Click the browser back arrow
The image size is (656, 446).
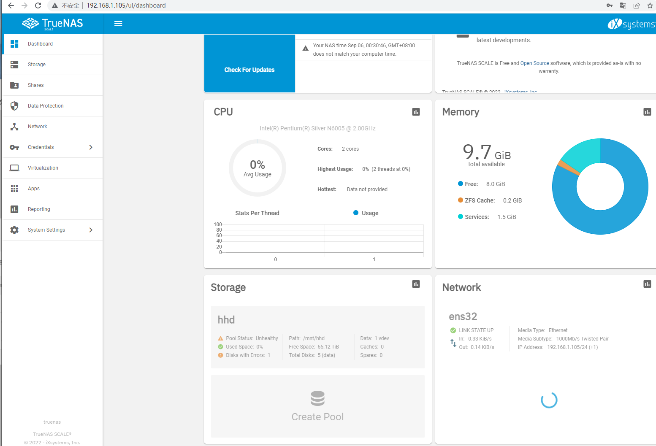tap(11, 5)
